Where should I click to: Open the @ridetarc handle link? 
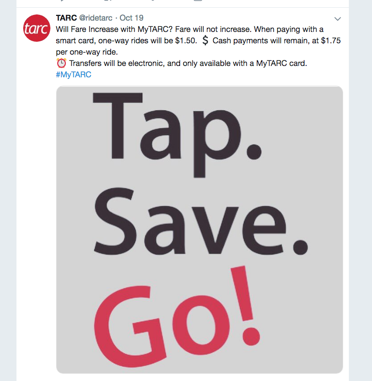(96, 18)
